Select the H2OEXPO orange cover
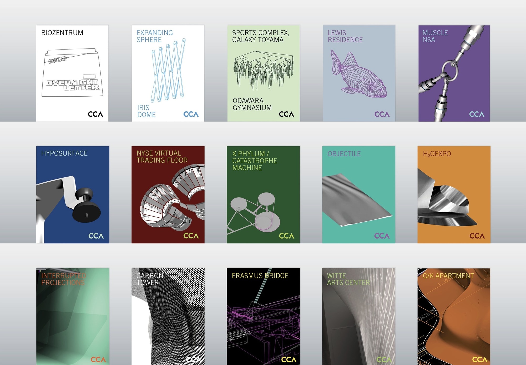 click(x=454, y=195)
